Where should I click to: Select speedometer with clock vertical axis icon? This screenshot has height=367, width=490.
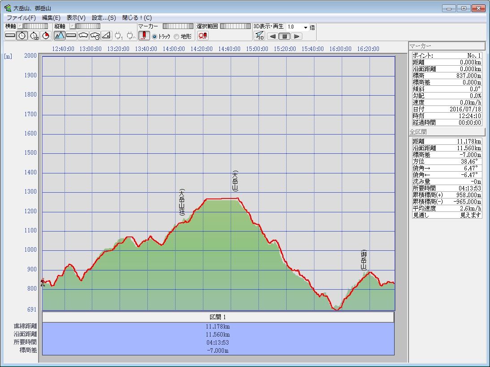(95, 36)
